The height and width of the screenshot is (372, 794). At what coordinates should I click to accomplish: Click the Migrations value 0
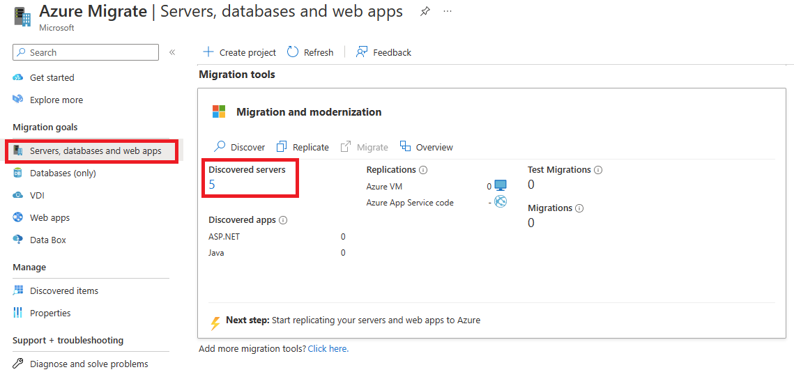pyautogui.click(x=530, y=223)
